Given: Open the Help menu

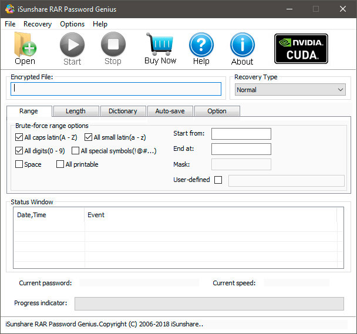Looking at the screenshot, I should 100,24.
